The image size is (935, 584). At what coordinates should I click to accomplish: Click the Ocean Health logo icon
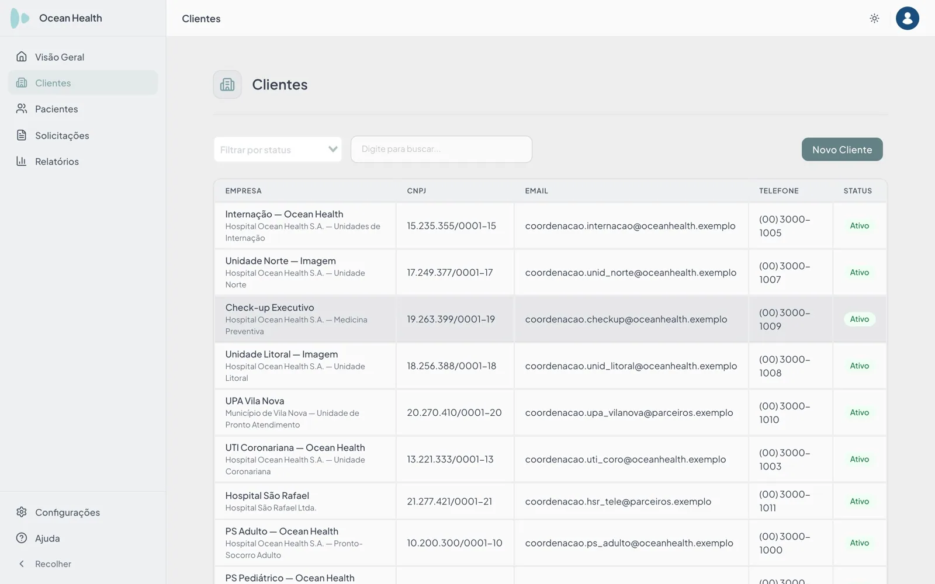tap(20, 18)
